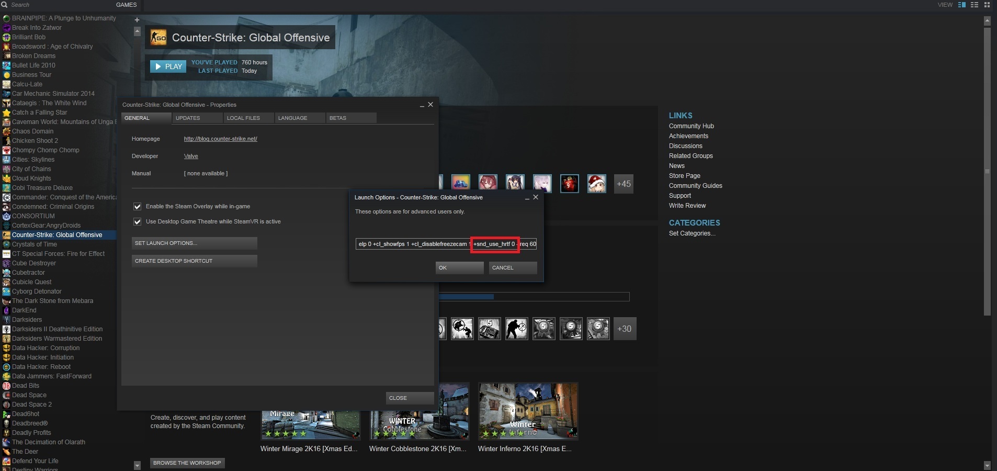Viewport: 997px width, 471px height.
Task: Switch to the LANGUAGE tab
Action: click(x=300, y=118)
